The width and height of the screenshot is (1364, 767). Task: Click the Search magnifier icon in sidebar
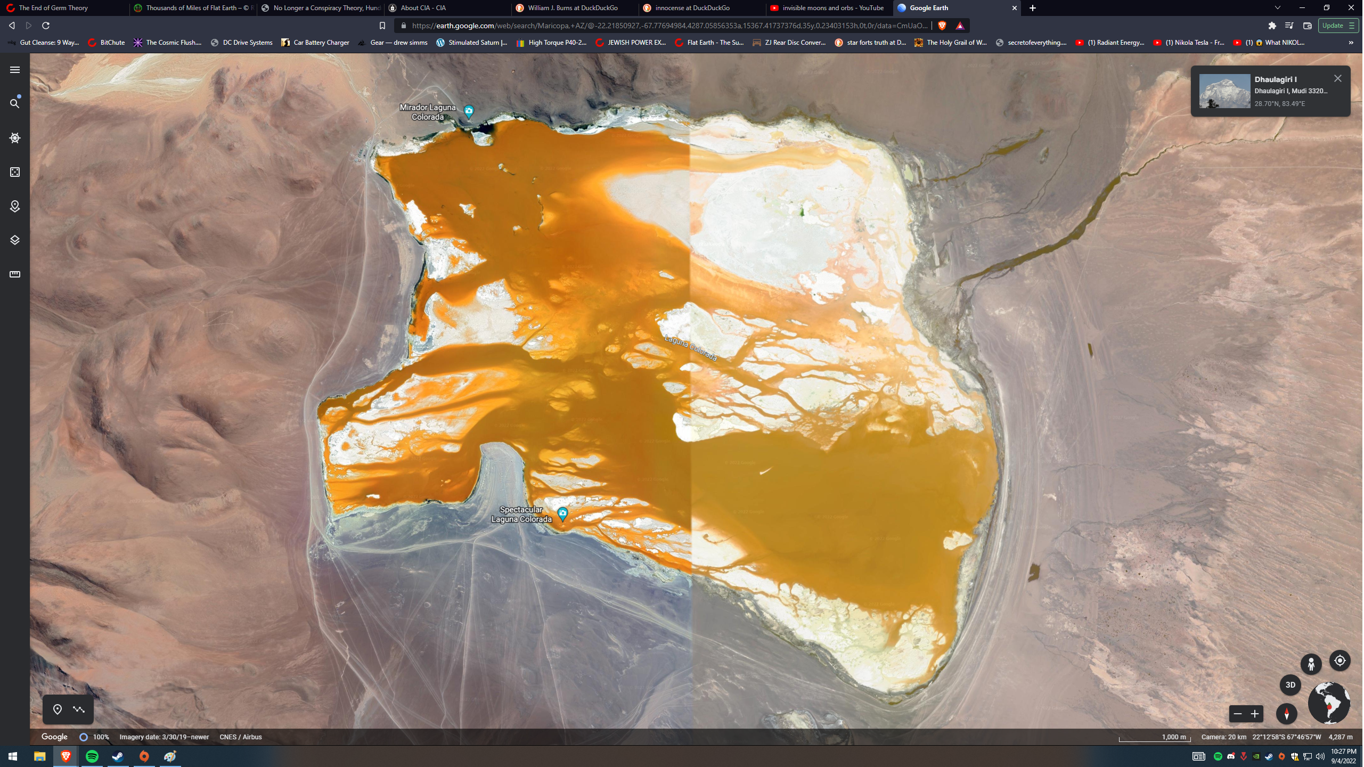tap(15, 103)
